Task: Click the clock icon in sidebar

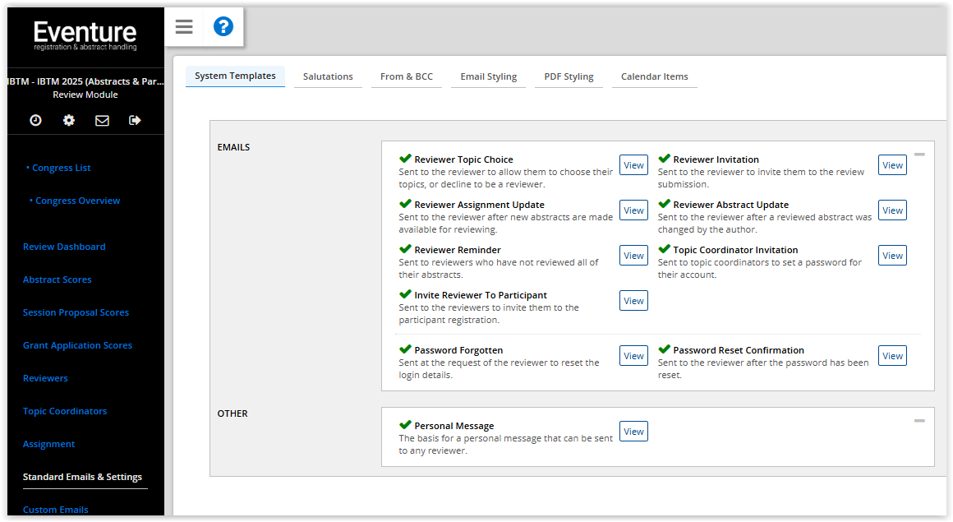Action: [36, 121]
